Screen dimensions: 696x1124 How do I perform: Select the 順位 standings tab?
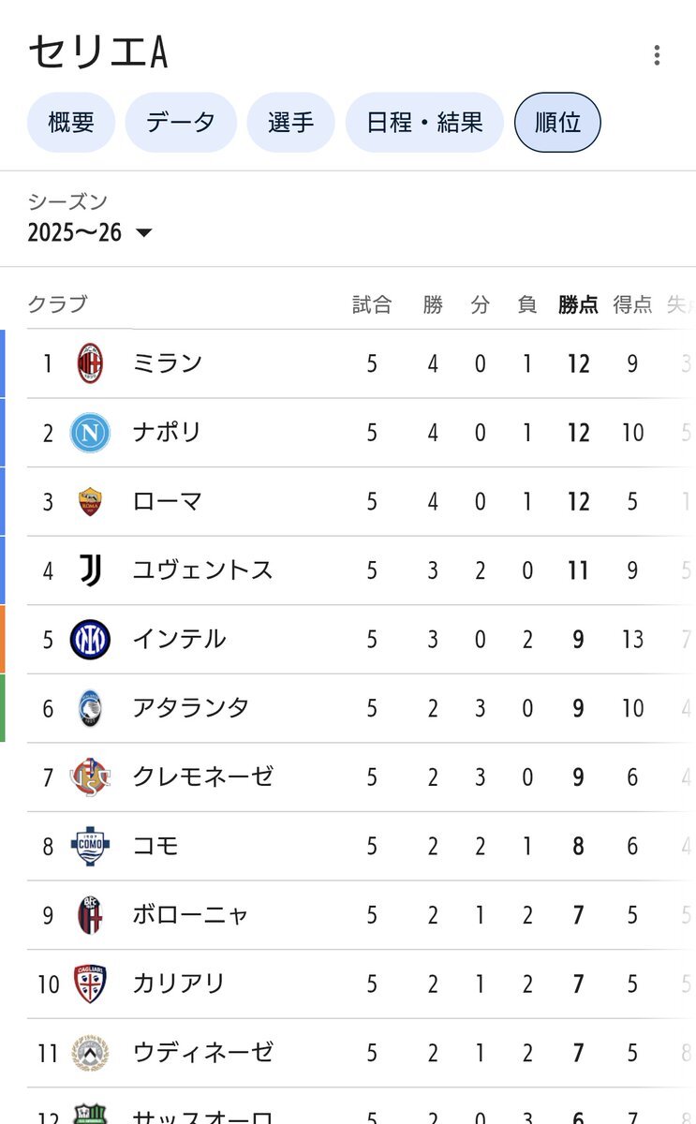(557, 123)
